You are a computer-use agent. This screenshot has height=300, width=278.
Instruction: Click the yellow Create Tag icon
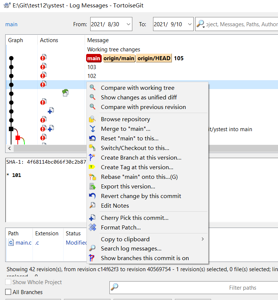coord(92,167)
